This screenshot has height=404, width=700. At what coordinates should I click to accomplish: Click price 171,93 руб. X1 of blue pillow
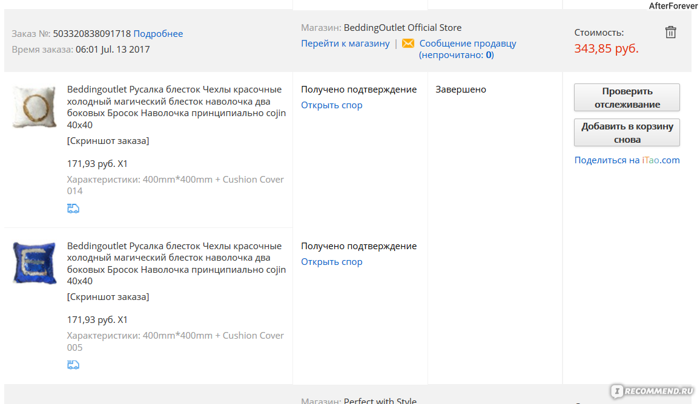97,320
